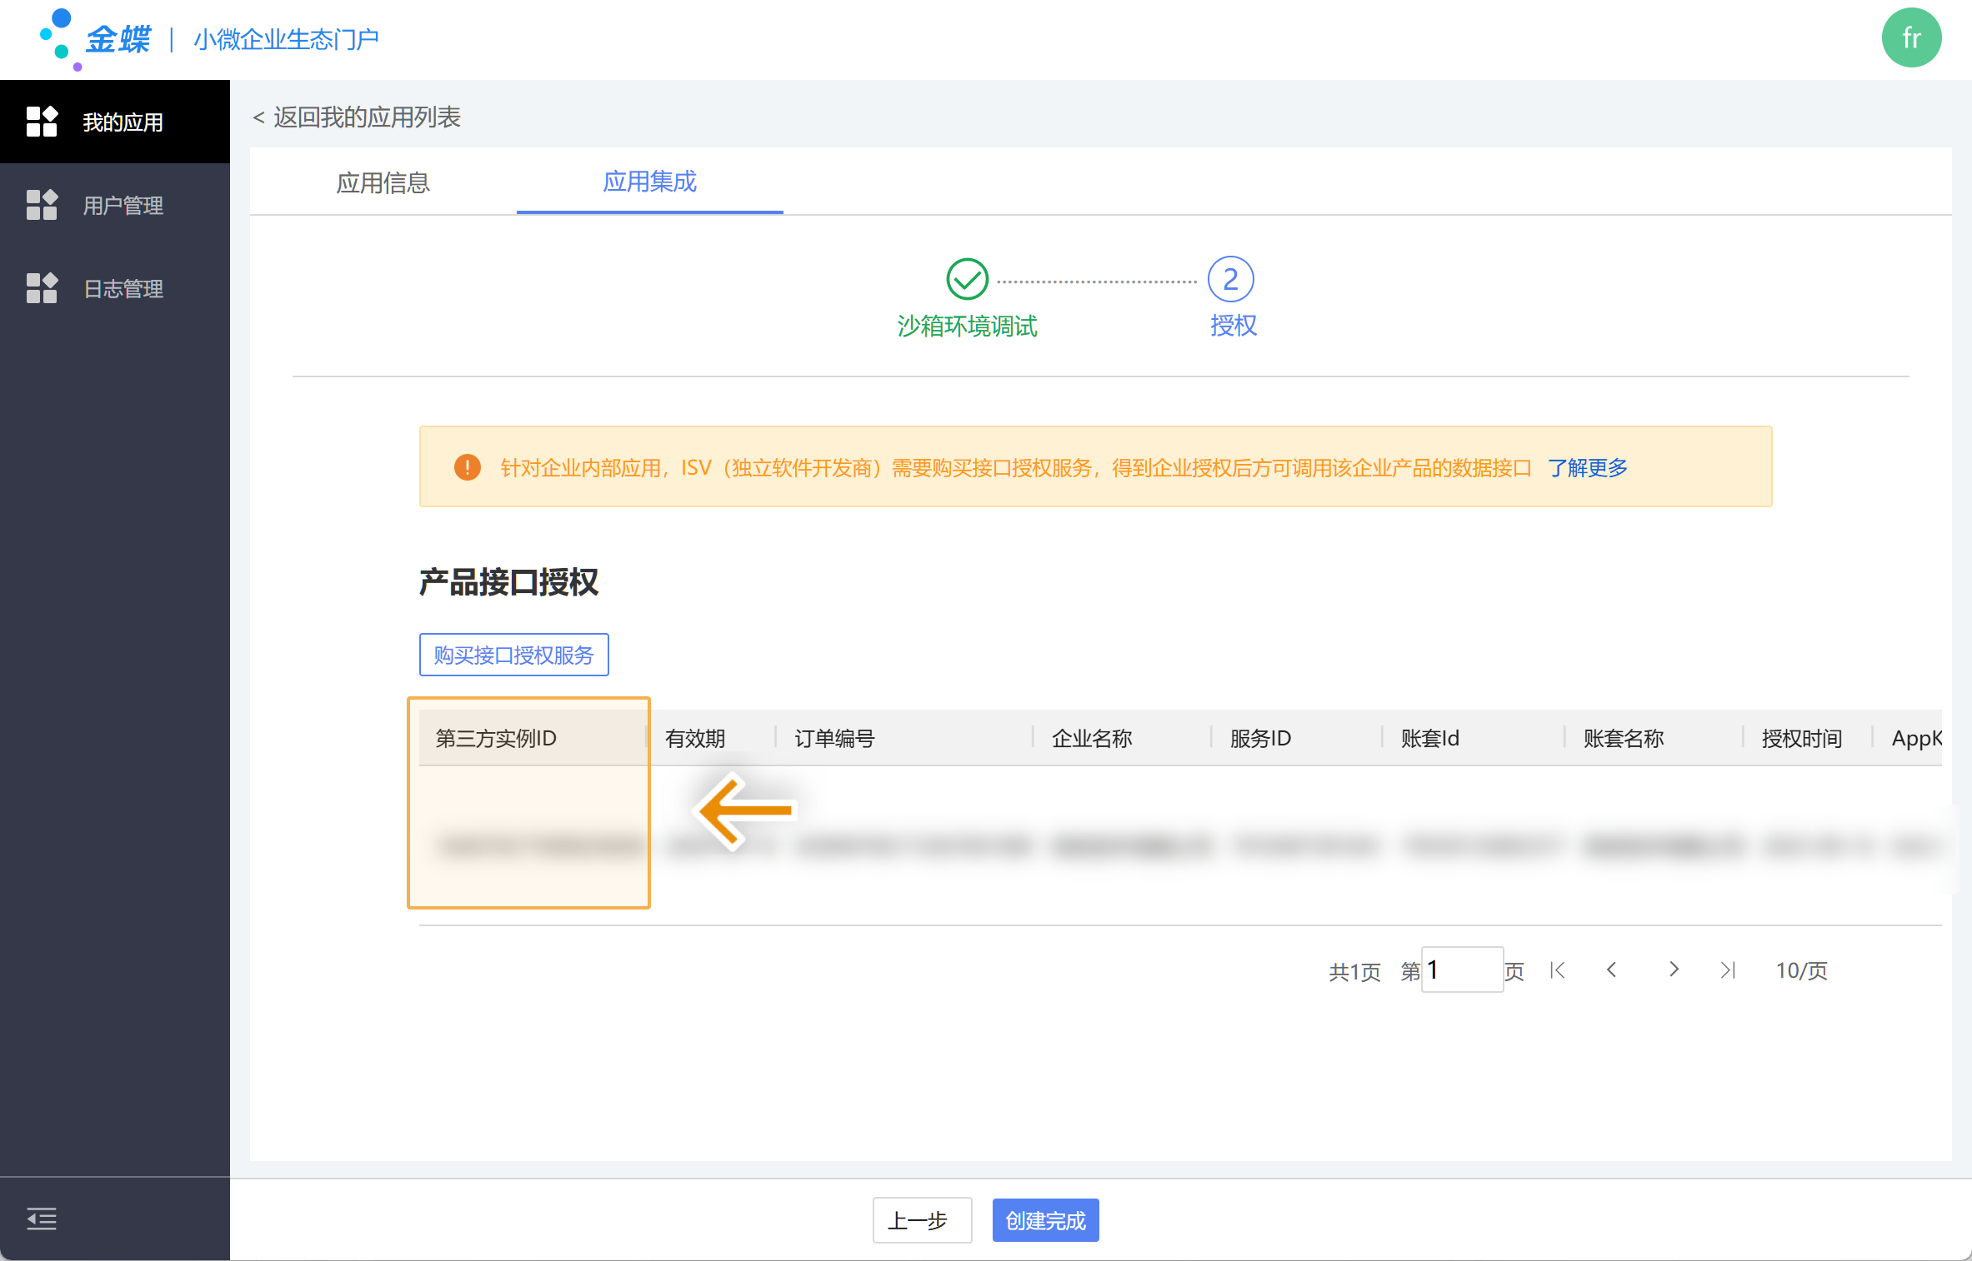Select the 应用集成 tab
The image size is (1972, 1261).
click(649, 182)
